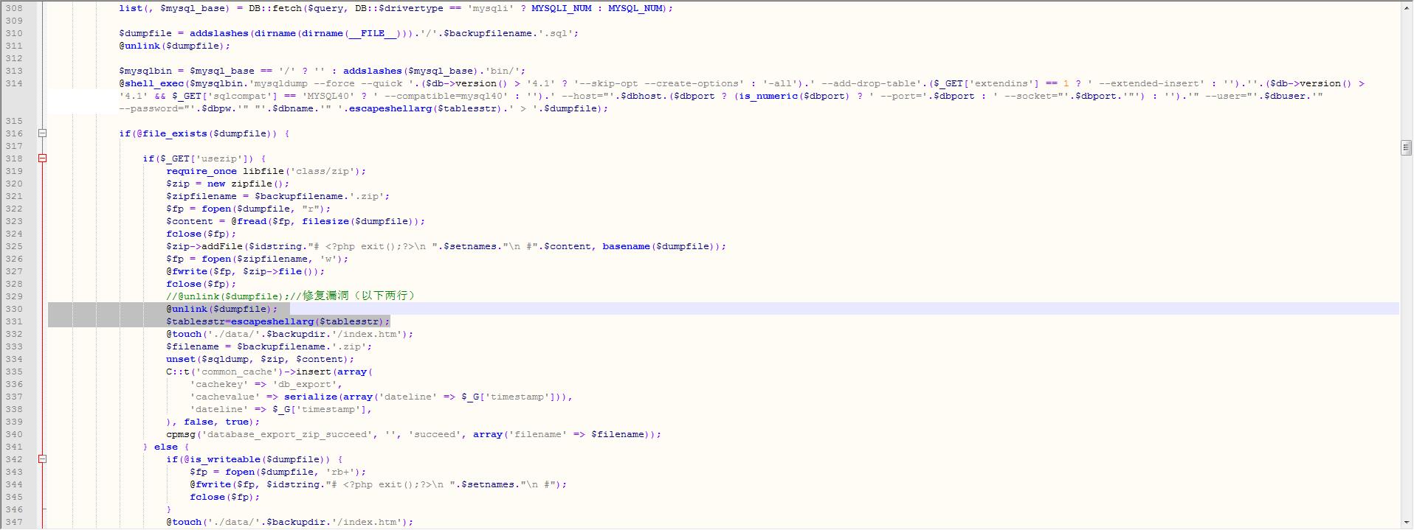Click line number 308 in the margin
The width and height of the screenshot is (1414, 530).
[x=14, y=8]
